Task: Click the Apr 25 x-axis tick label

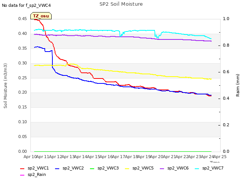Action: 220,157
